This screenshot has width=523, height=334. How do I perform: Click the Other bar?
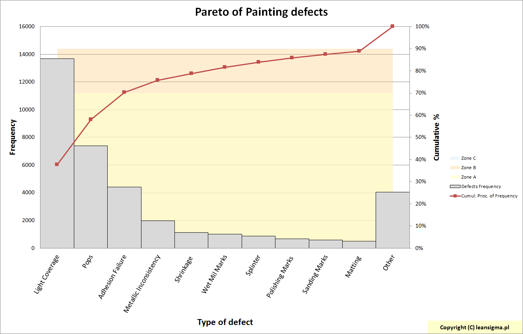393,220
